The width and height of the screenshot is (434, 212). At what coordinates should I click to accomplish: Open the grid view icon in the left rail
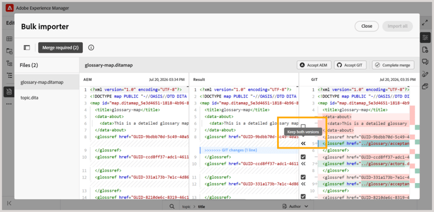point(9,39)
